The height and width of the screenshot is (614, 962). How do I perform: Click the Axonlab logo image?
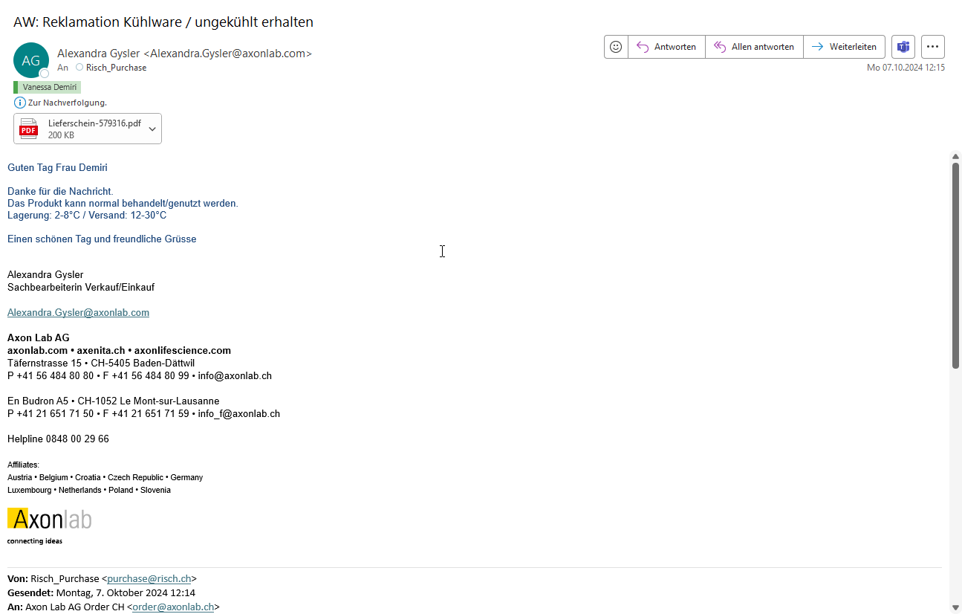pos(50,526)
